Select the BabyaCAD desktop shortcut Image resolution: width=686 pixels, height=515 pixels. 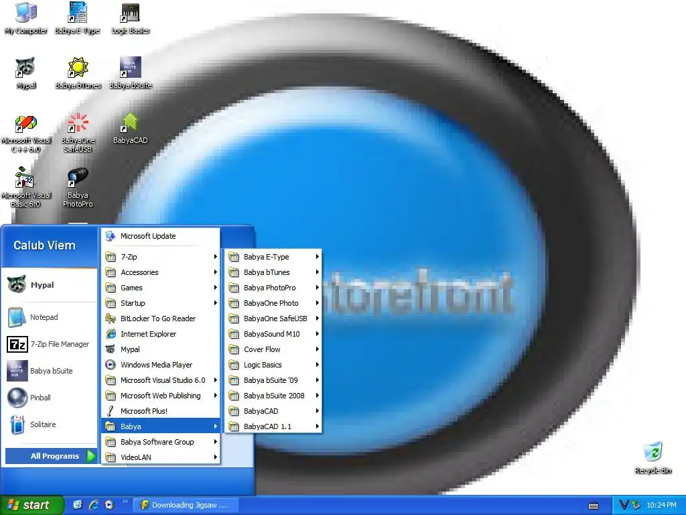click(131, 129)
